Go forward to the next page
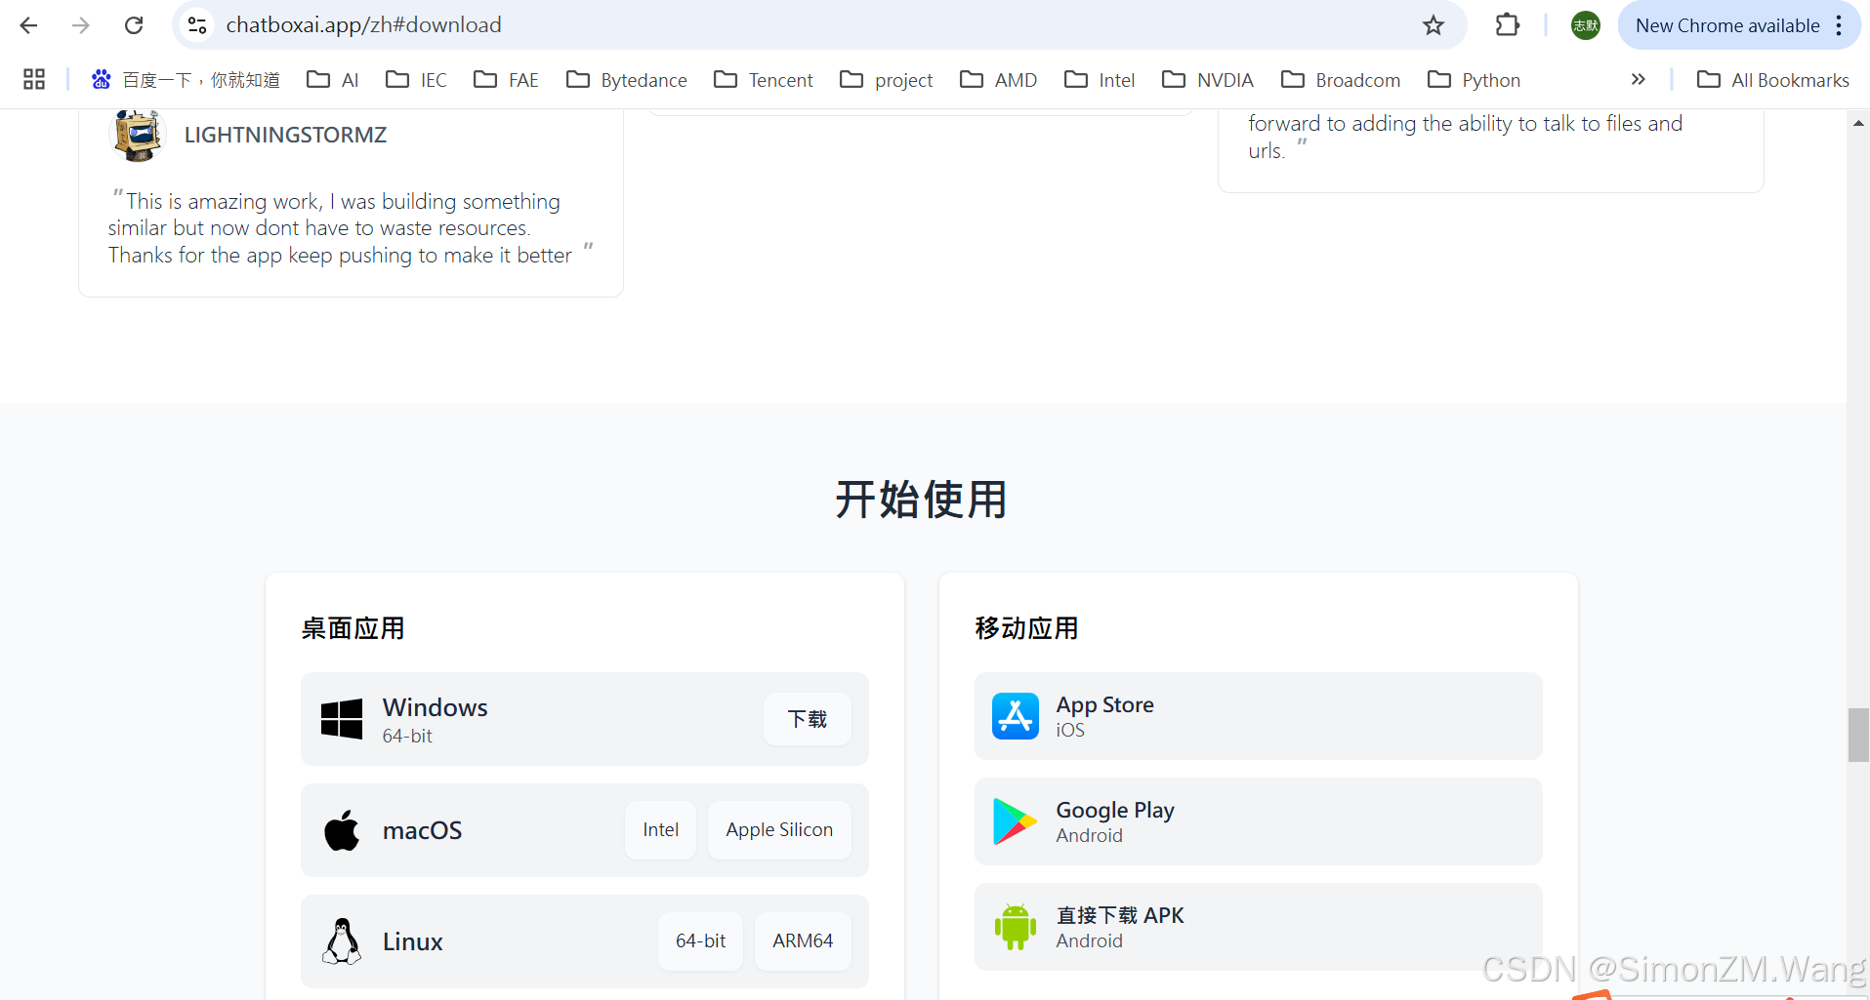Viewport: 1870px width, 1000px height. tap(81, 25)
